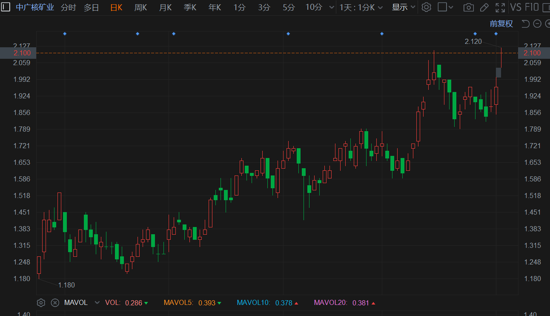
Task: Enter fullscreen chart mode
Action: pos(501,7)
